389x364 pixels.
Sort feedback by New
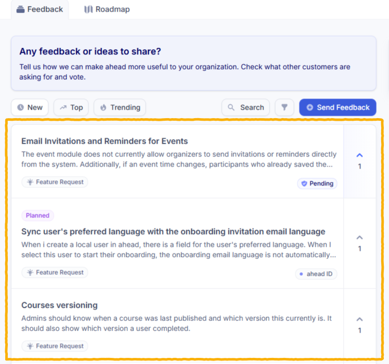pos(30,107)
